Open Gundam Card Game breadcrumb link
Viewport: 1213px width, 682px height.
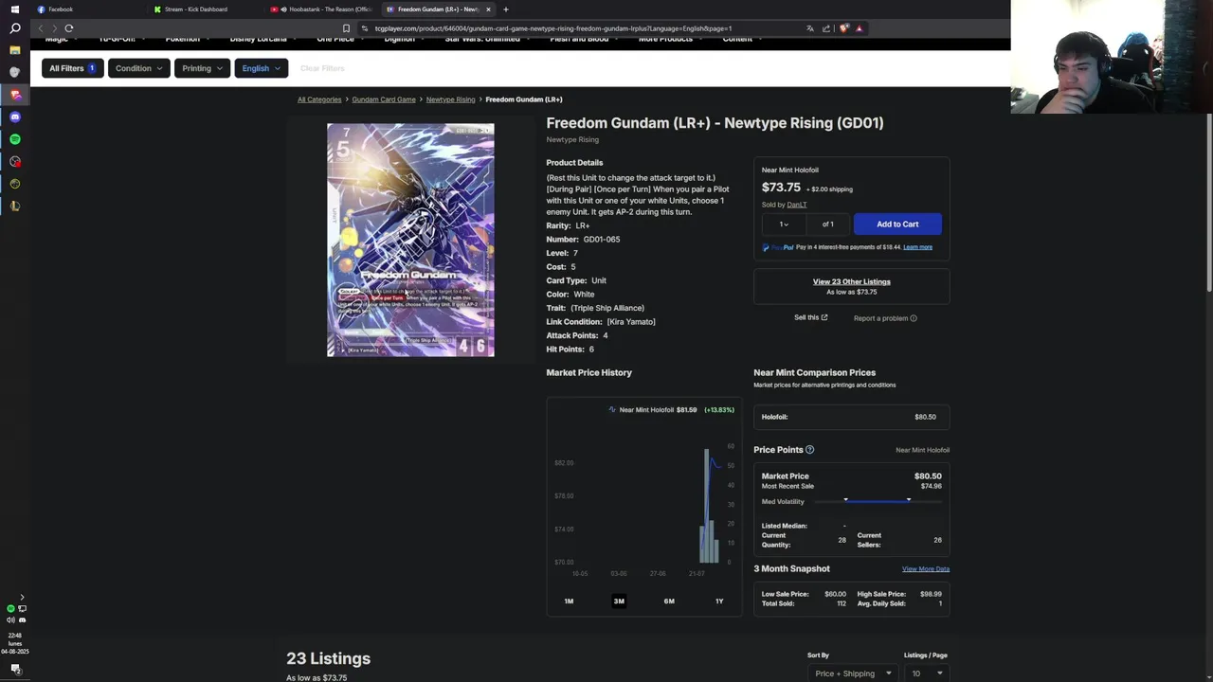tap(384, 99)
